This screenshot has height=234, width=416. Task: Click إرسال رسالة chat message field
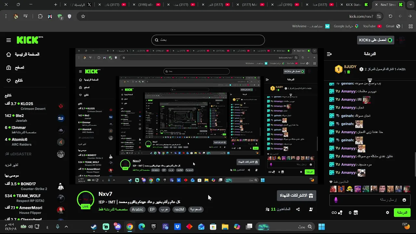point(370,200)
